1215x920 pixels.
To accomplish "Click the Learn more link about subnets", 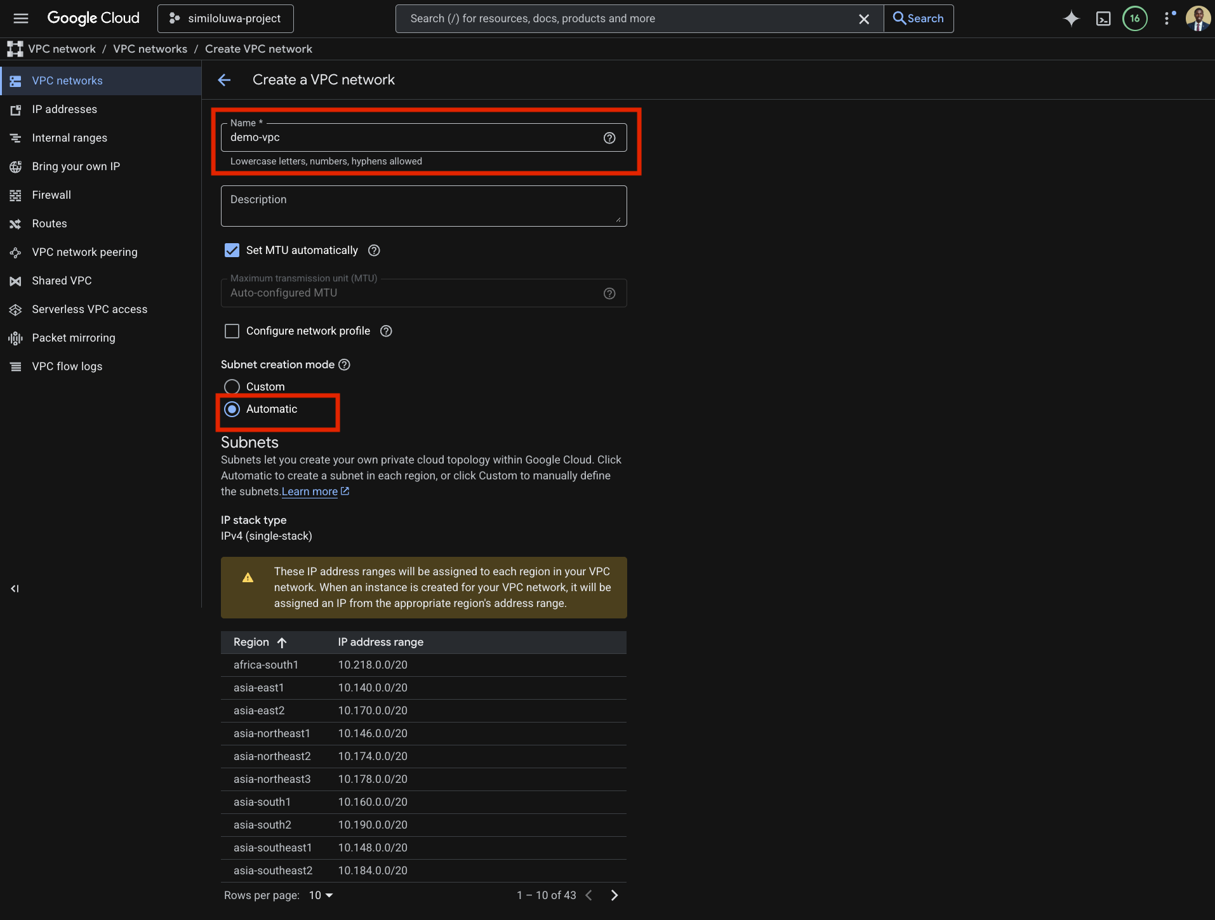I will point(310,491).
